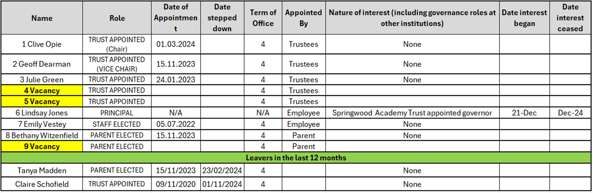Select the yellow 9 Vacancy cell
The width and height of the screenshot is (593, 193).
coord(42,146)
